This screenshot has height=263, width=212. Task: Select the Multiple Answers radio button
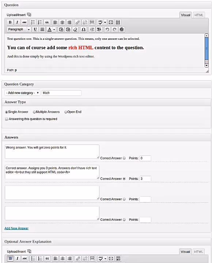coord(34,112)
